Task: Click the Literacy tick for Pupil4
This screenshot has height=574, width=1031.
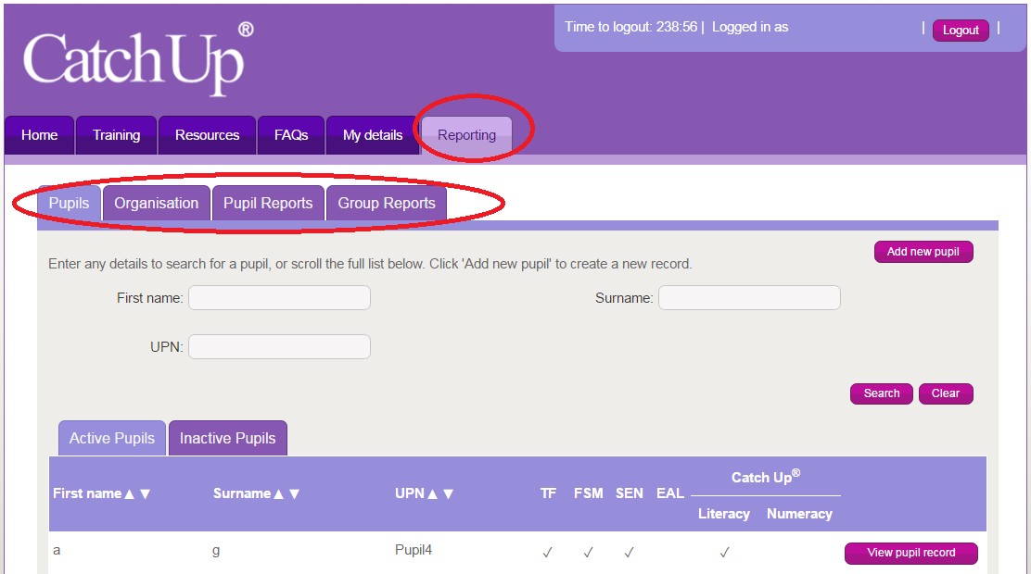Action: [x=725, y=553]
